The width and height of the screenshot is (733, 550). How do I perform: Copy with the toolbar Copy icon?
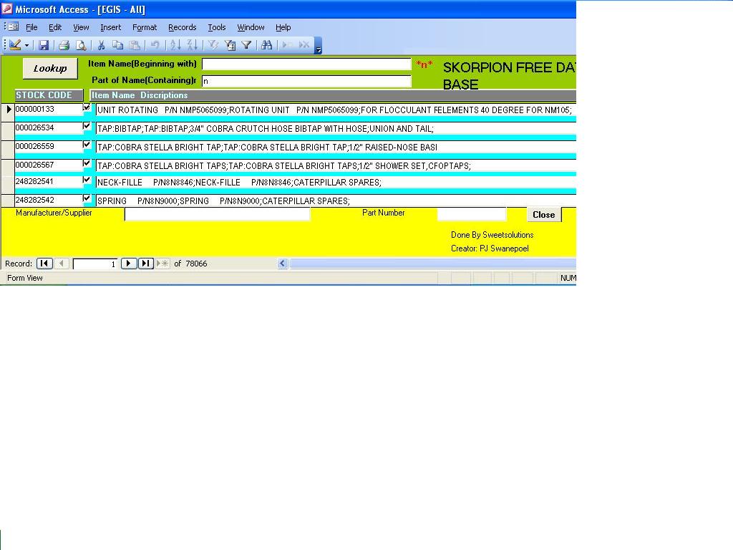coord(118,45)
